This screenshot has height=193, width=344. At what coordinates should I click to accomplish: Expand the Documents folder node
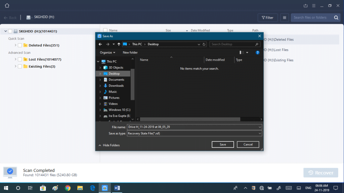tap(100, 80)
